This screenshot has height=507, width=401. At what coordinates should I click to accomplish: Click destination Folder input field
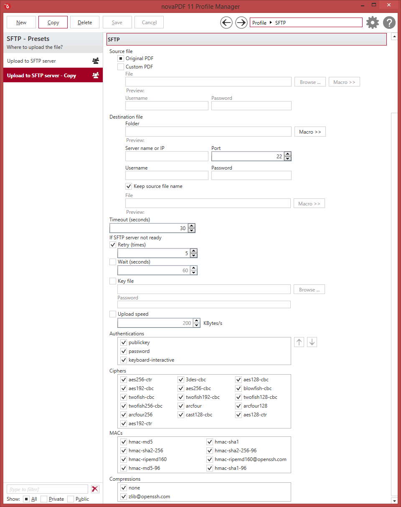coord(208,132)
